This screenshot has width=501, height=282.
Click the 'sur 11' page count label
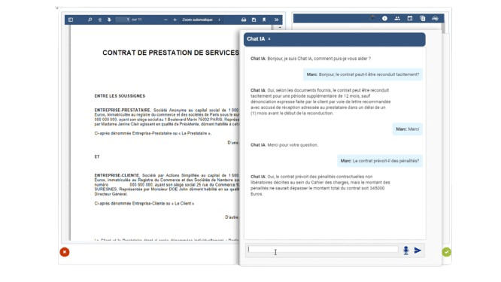[x=136, y=20]
